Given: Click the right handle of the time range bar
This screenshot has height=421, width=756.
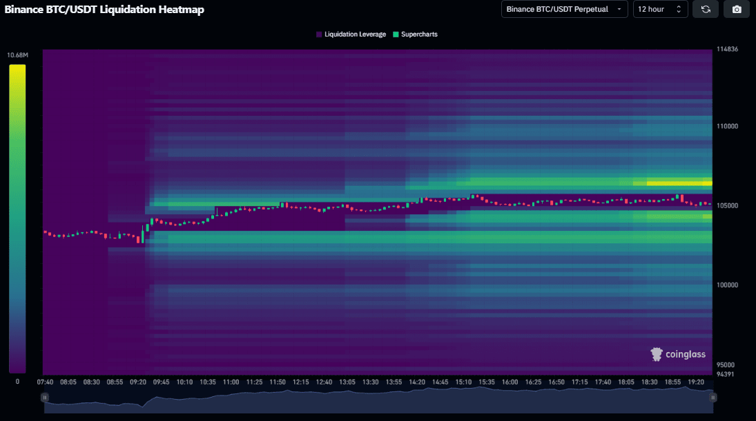Looking at the screenshot, I should (x=713, y=398).
